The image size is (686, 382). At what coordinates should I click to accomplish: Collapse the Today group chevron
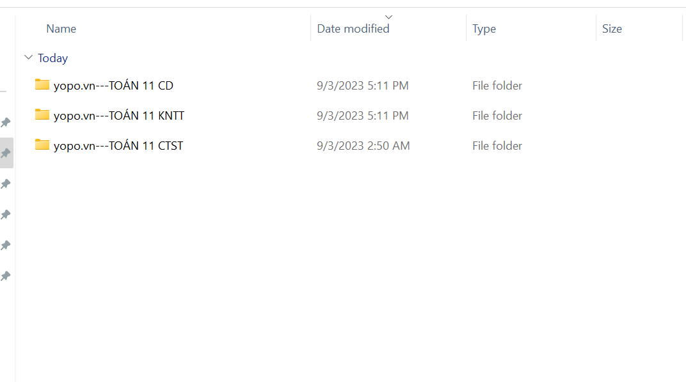click(x=28, y=58)
